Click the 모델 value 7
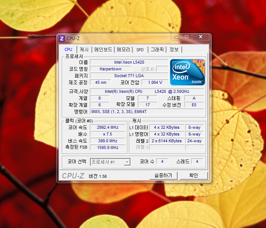This screenshot has width=266, height=228. click(x=148, y=98)
